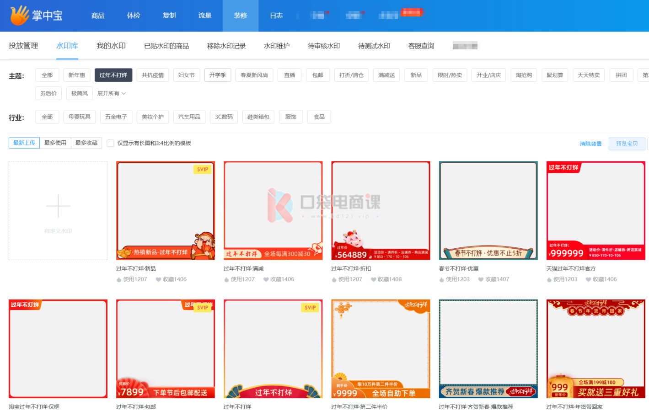The image size is (649, 411).
Task: Click heart icon under 过年不打烊·折扣
Action: pyautogui.click(x=373, y=279)
